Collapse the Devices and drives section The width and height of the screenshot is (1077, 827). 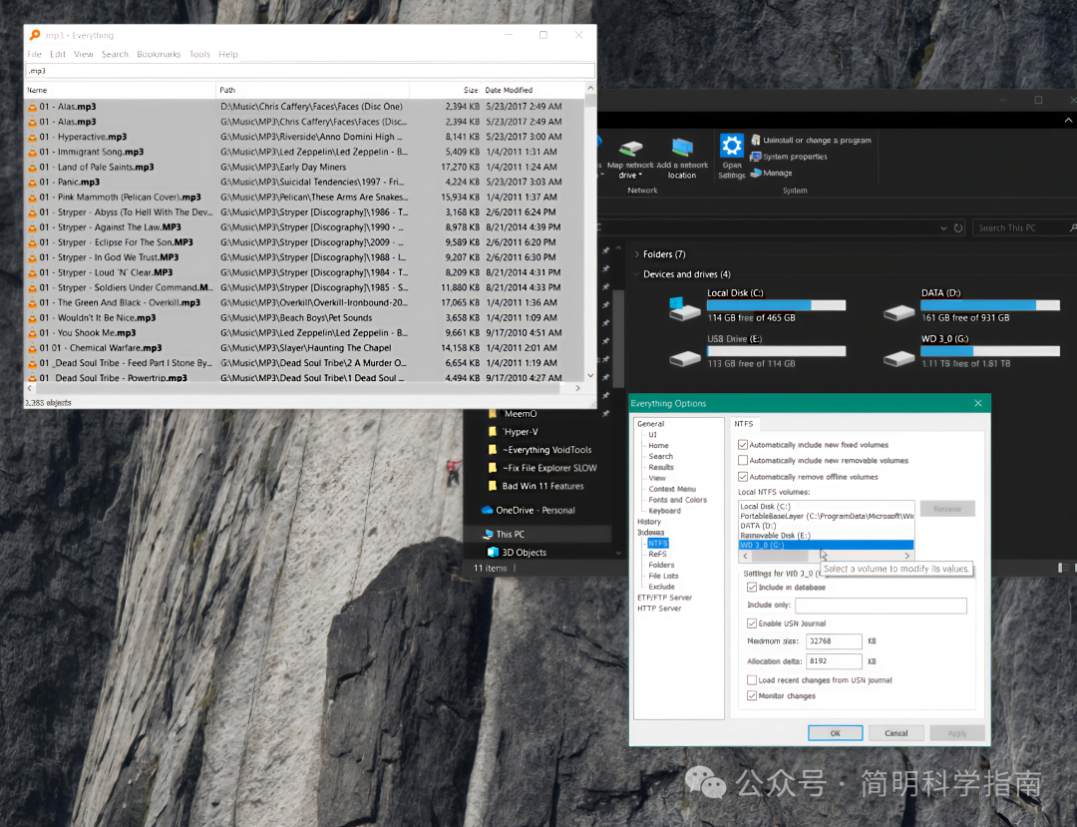click(635, 274)
